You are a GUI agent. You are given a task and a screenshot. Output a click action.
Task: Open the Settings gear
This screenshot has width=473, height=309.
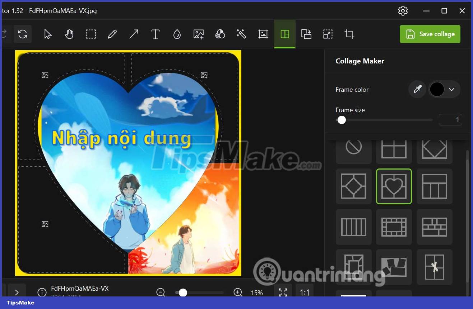click(x=403, y=11)
